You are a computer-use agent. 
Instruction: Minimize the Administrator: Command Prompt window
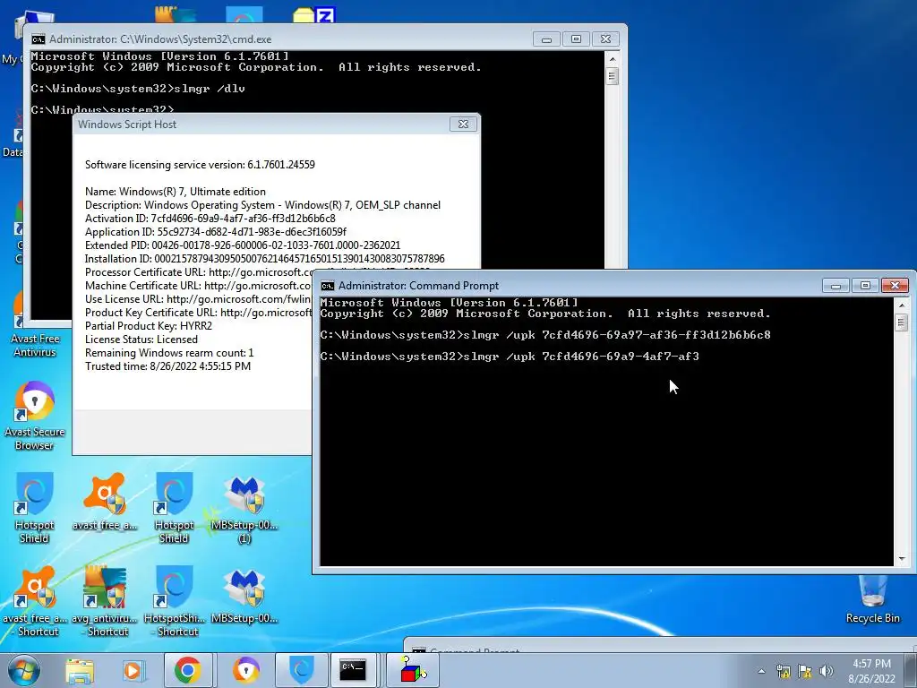tap(836, 286)
